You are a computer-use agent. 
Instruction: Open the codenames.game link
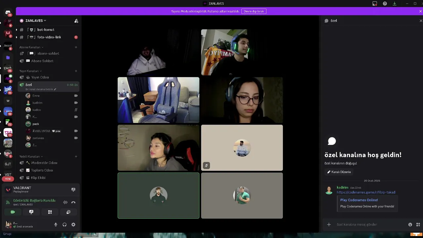tap(366, 192)
